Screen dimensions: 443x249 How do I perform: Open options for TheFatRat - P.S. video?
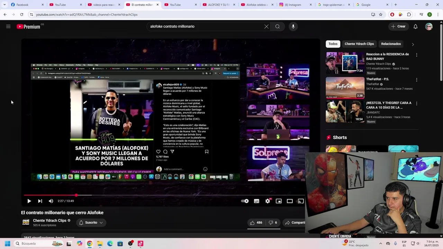click(x=416, y=80)
